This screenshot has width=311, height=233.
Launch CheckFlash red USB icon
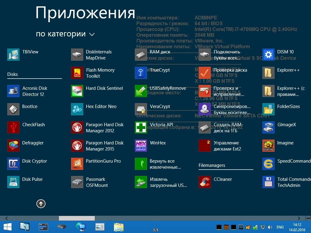(x=13, y=127)
